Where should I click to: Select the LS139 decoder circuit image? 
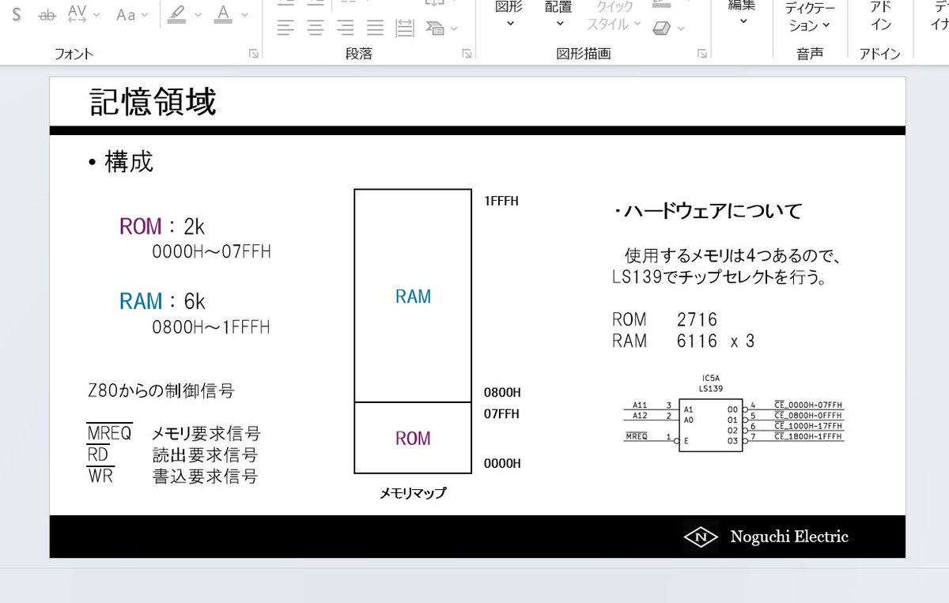click(x=734, y=413)
